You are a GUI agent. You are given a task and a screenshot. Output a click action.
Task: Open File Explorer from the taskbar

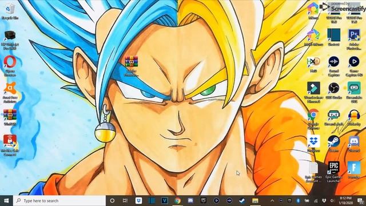255,201
